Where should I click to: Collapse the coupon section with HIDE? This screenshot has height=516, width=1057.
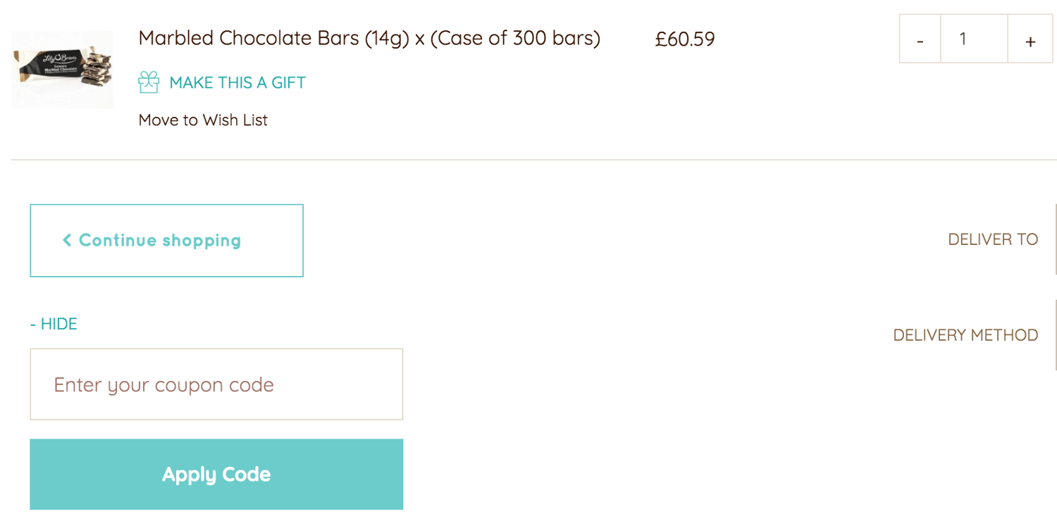click(54, 324)
